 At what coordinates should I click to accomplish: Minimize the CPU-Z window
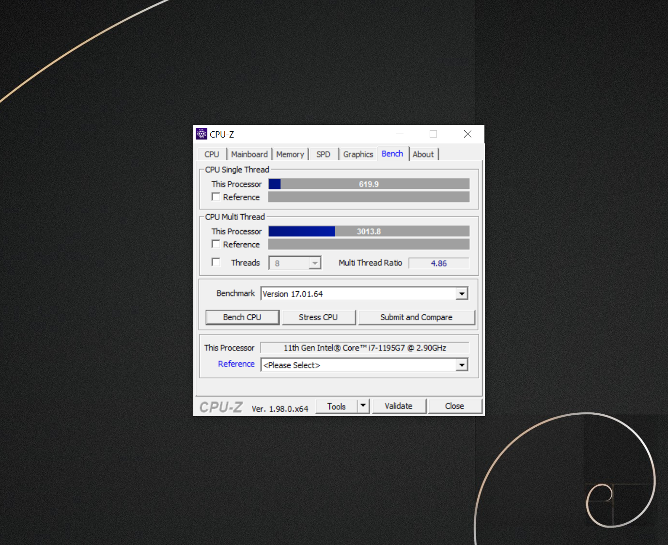pos(400,134)
